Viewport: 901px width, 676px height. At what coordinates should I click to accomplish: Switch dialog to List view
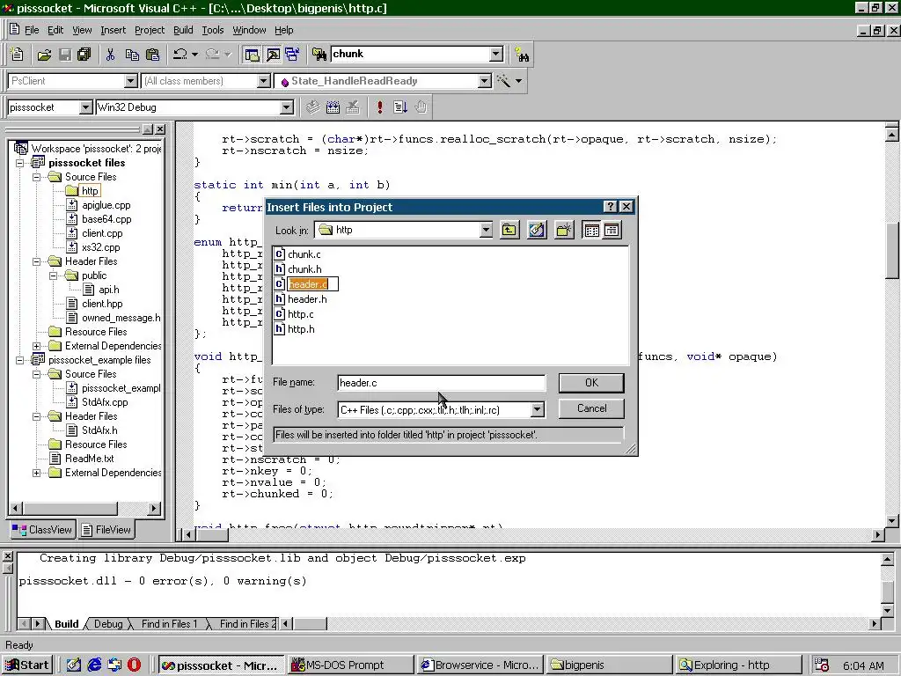(591, 231)
